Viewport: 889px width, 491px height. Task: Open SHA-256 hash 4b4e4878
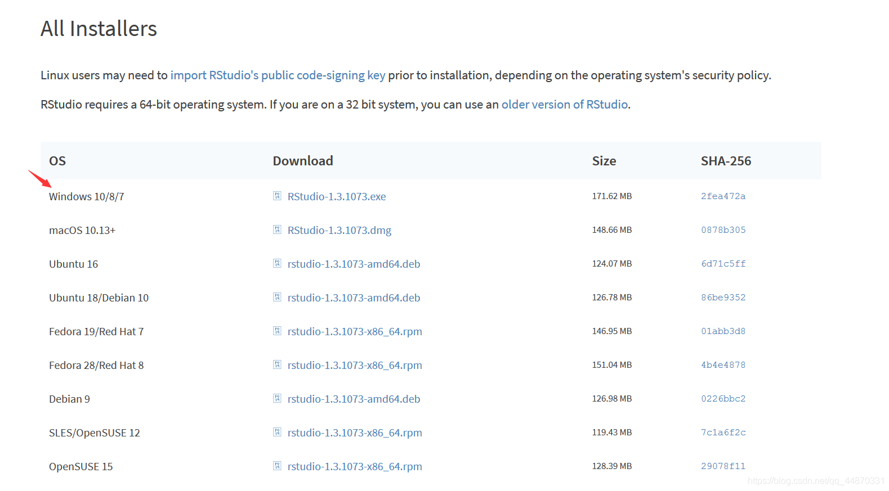click(723, 365)
